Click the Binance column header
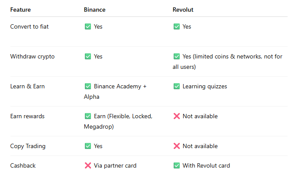Screen dimensions: 288x181 point(94,10)
